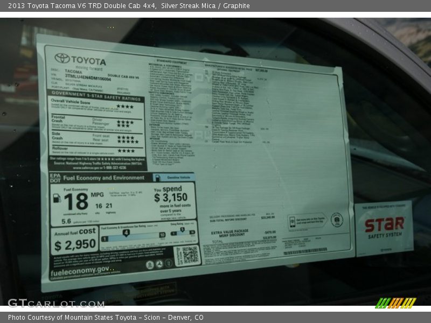This screenshot has width=431, height=323.
Task: Click the 'Frontal Crash' rating row
Action: click(96, 124)
